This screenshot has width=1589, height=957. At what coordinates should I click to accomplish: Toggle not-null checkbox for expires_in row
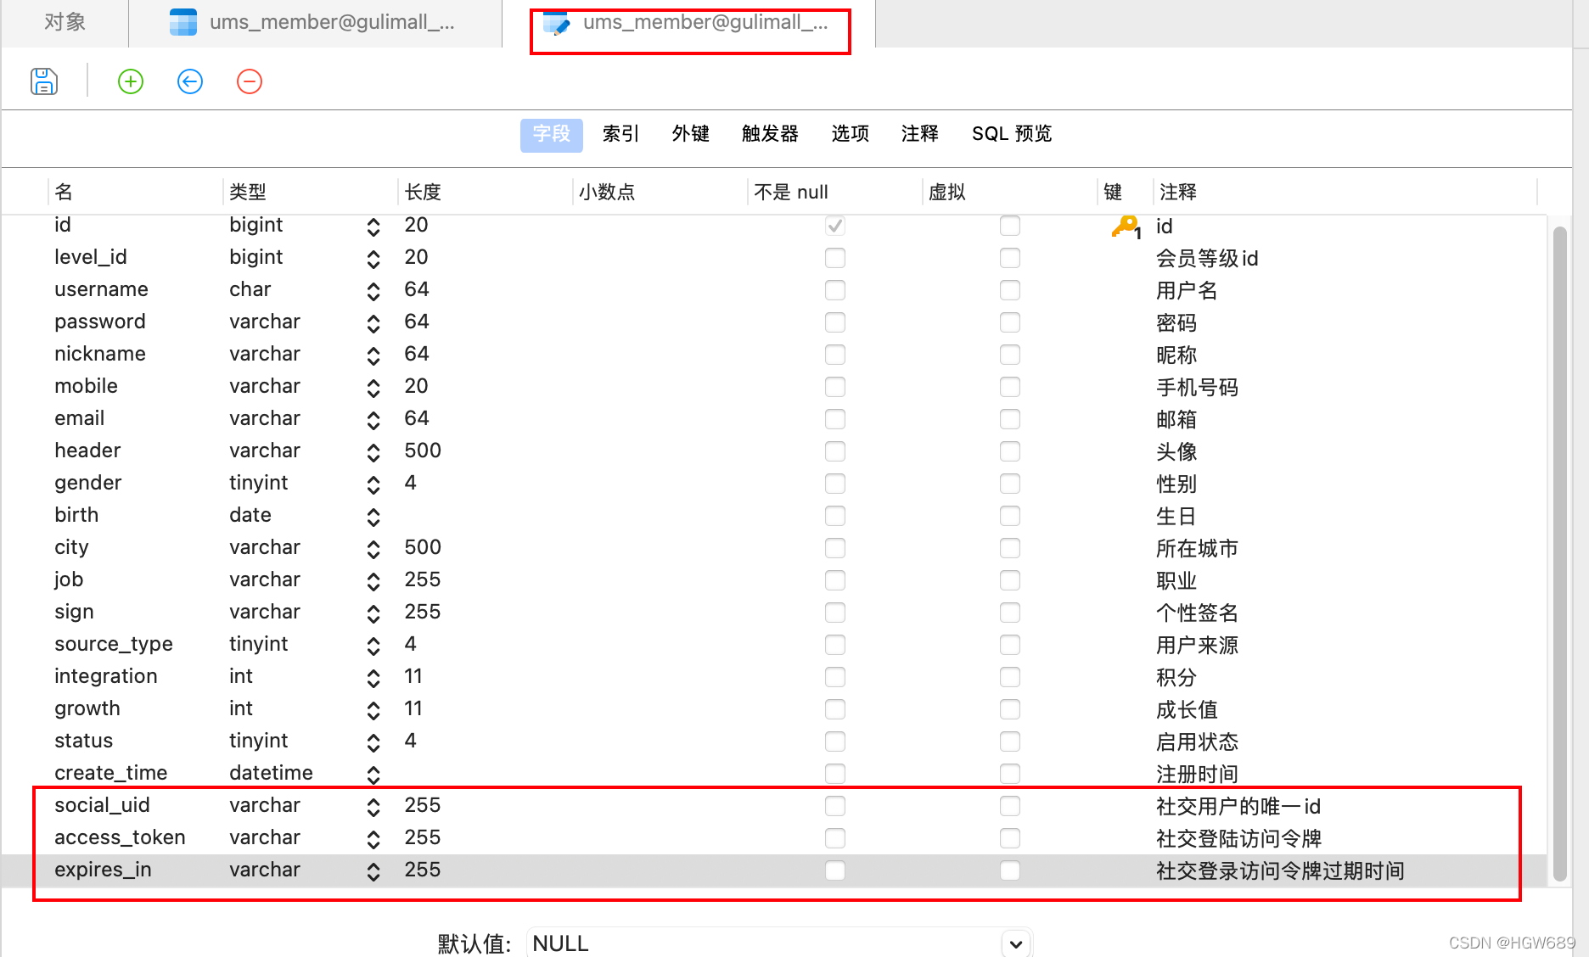pos(835,870)
